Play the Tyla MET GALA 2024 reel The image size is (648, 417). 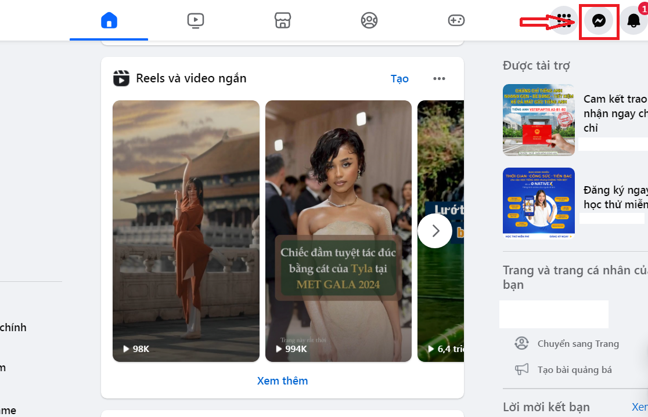pyautogui.click(x=339, y=231)
